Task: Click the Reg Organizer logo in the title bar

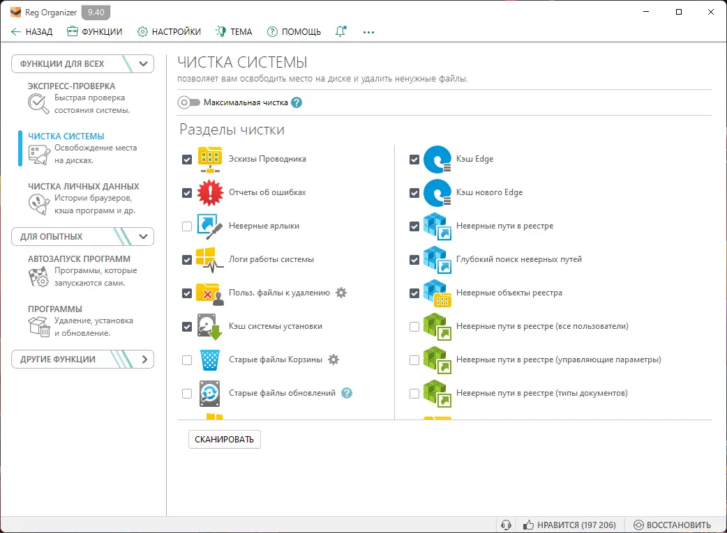Action: pyautogui.click(x=16, y=12)
